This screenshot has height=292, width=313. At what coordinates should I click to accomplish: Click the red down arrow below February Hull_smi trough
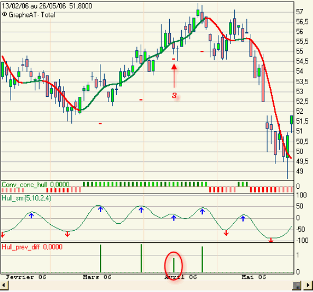pyautogui.click(x=67, y=234)
